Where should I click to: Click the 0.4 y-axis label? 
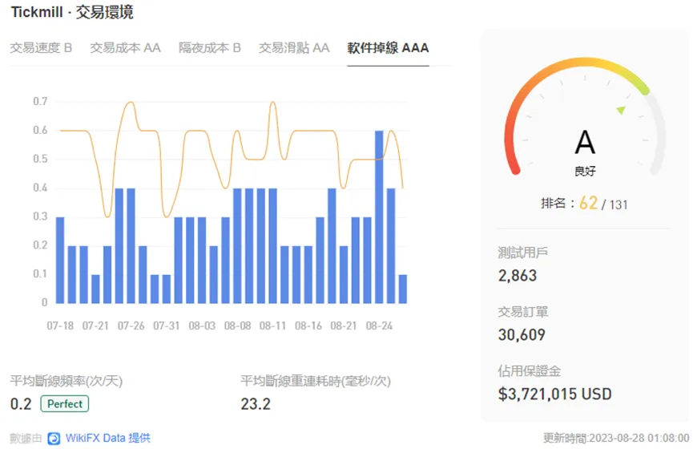tap(40, 188)
